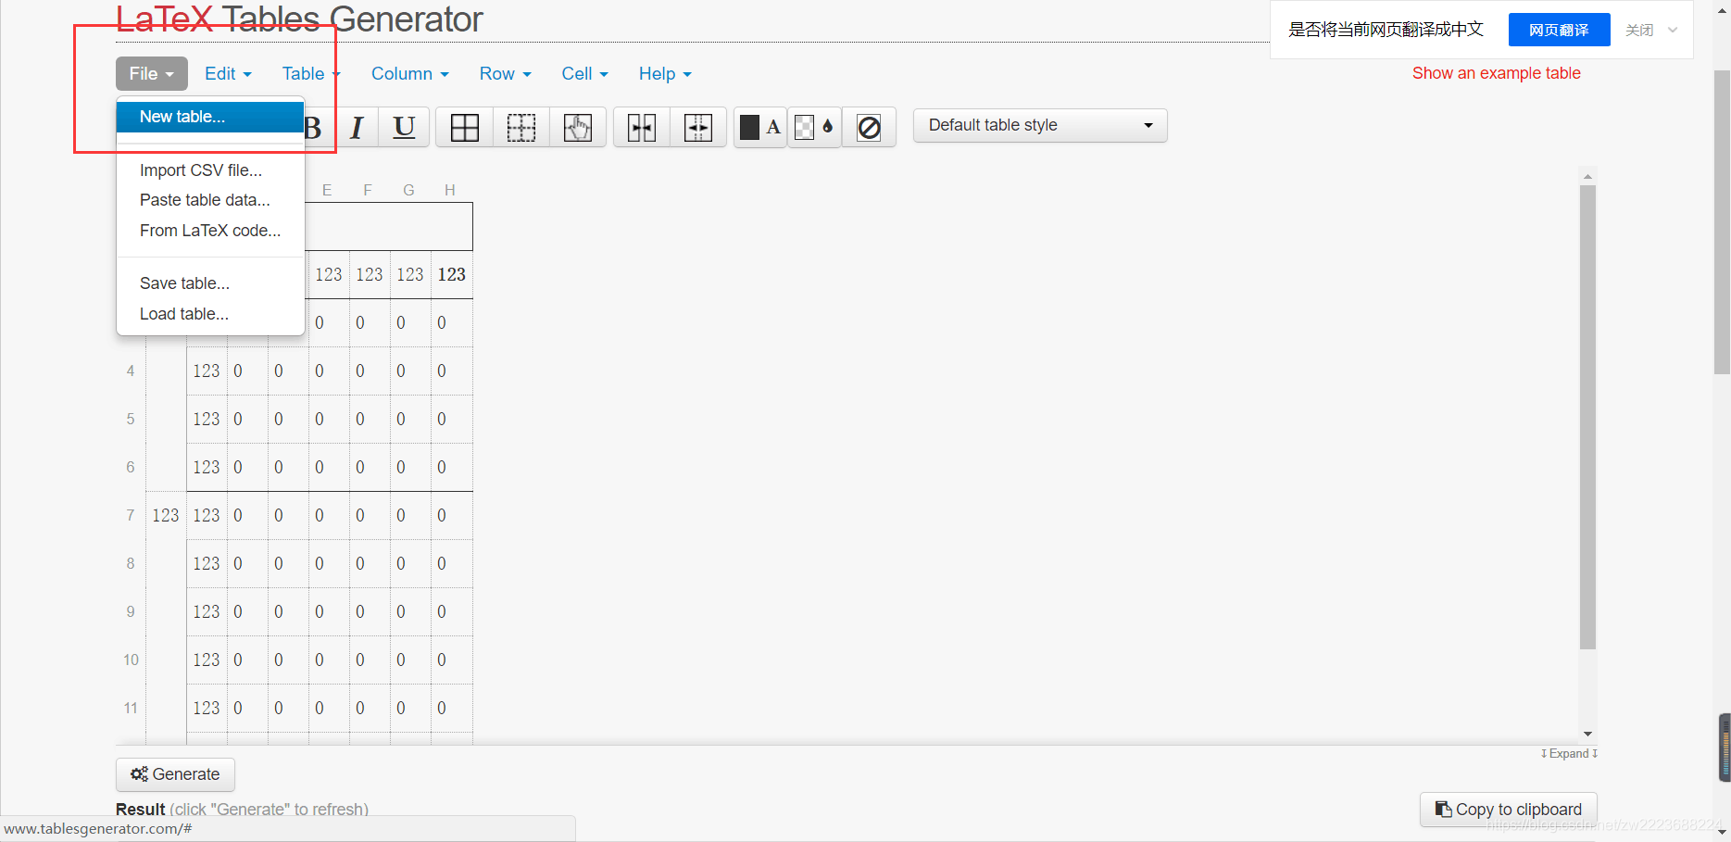Open the Default table style dropdown
Viewport: 1731px width, 842px height.
(x=1040, y=125)
